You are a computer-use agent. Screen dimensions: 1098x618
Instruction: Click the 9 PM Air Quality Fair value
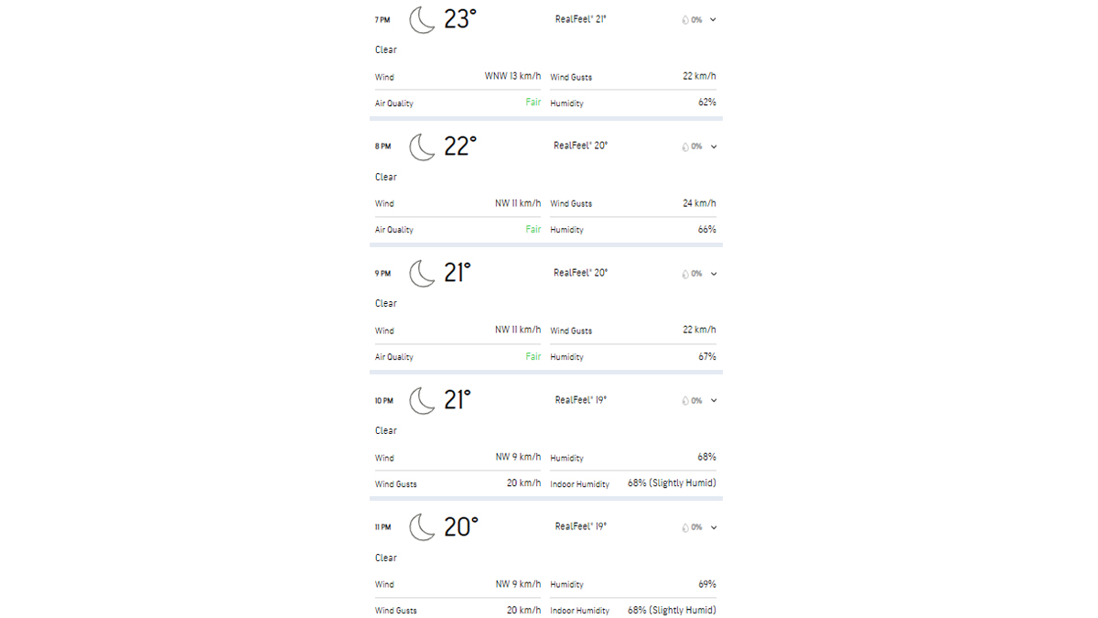tap(533, 357)
